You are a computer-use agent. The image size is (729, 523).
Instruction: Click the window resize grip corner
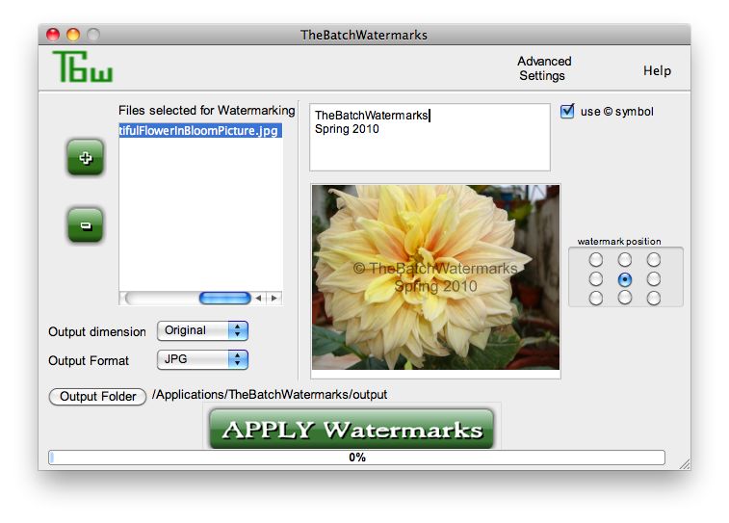(684, 463)
